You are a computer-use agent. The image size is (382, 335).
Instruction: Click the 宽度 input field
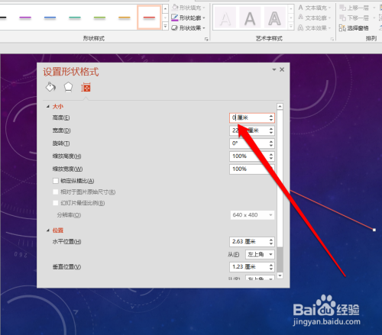click(252, 130)
